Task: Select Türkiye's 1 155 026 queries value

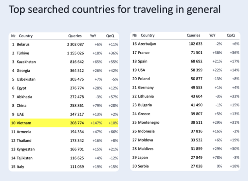Action: 75,53
